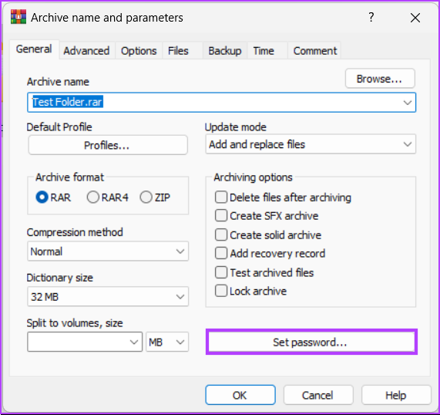
Task: Open the MB unit dropdown
Action: coord(167,342)
